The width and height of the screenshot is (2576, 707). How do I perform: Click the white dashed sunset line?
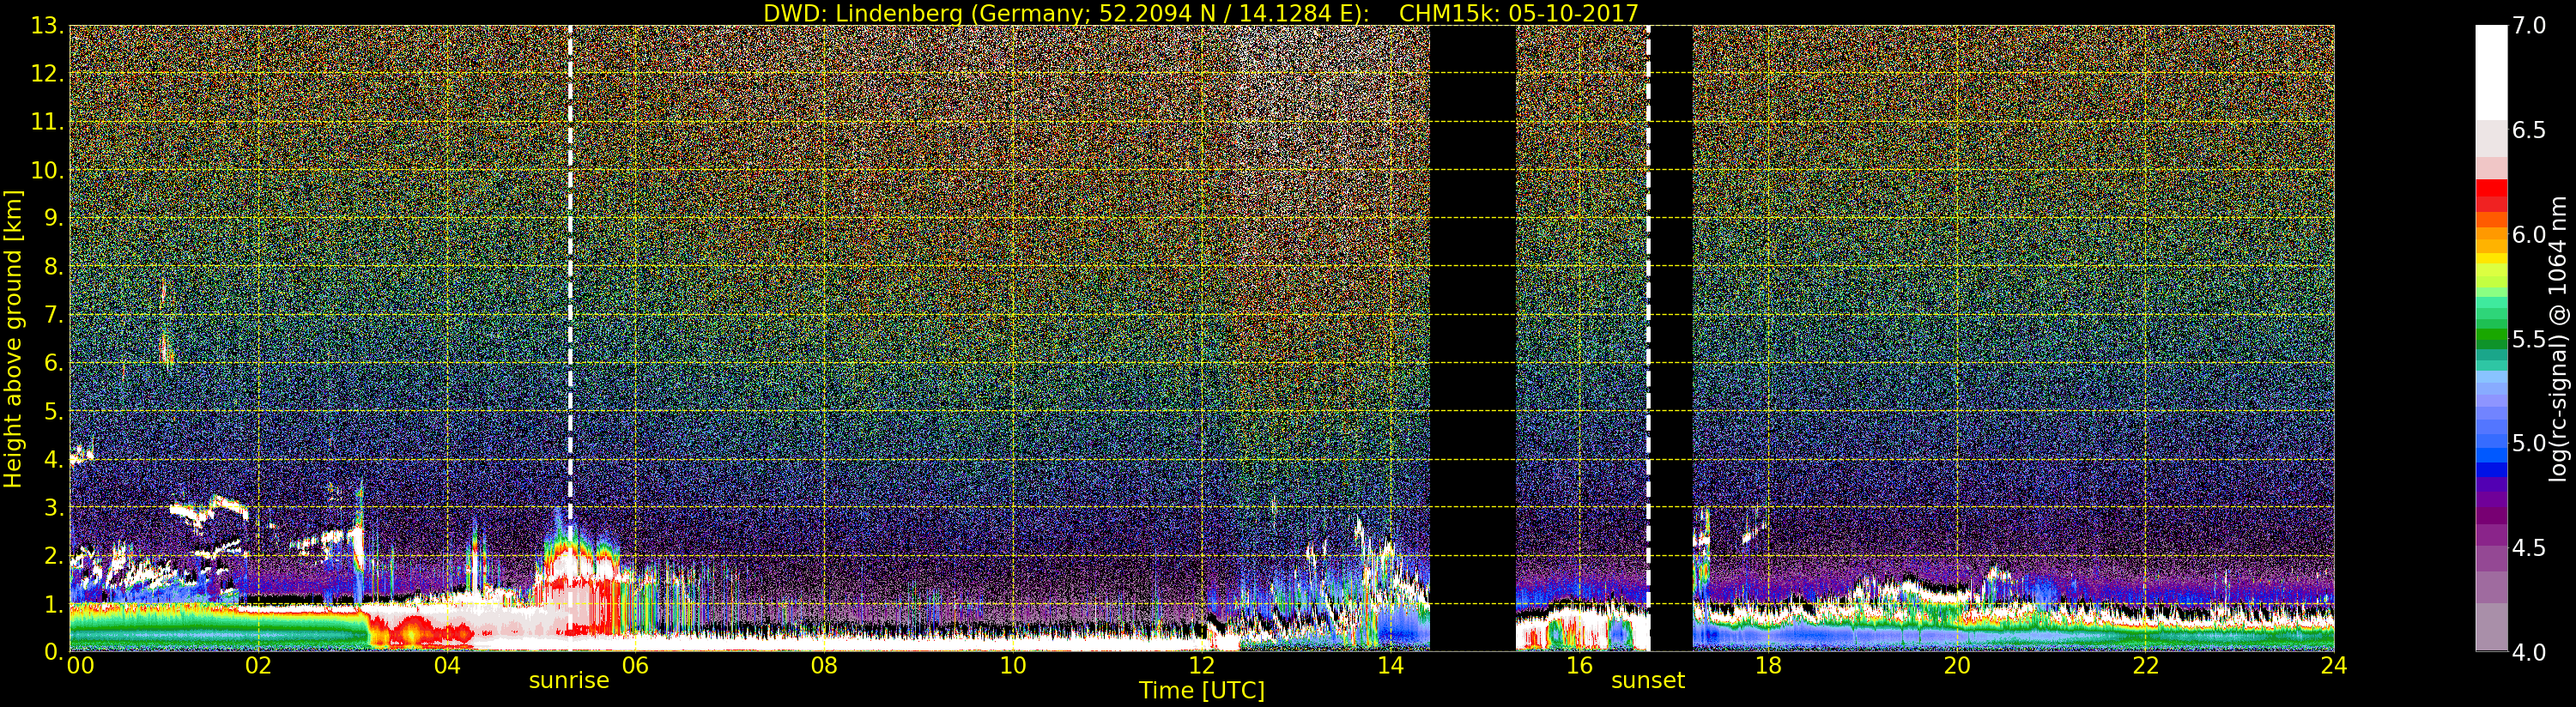(1648, 300)
